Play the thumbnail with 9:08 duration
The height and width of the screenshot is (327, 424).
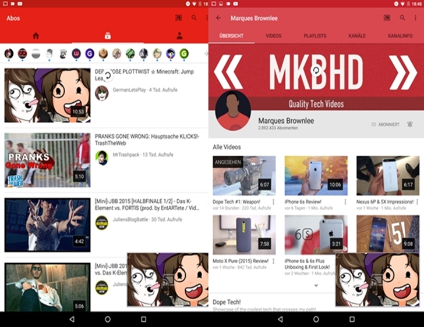388,233
